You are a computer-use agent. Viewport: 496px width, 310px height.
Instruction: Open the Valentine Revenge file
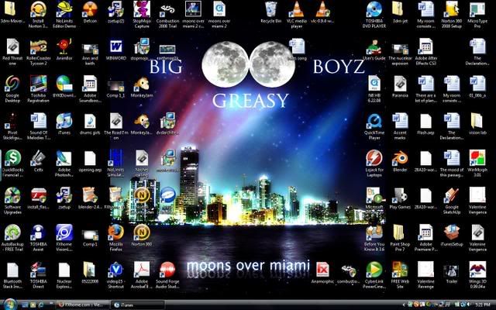425,275
